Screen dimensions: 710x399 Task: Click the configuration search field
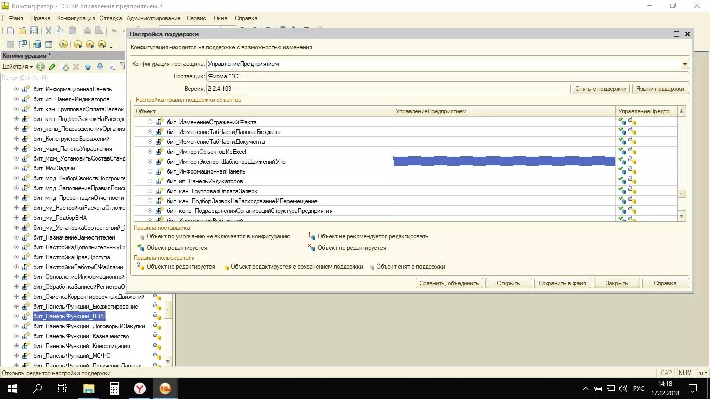(62, 78)
